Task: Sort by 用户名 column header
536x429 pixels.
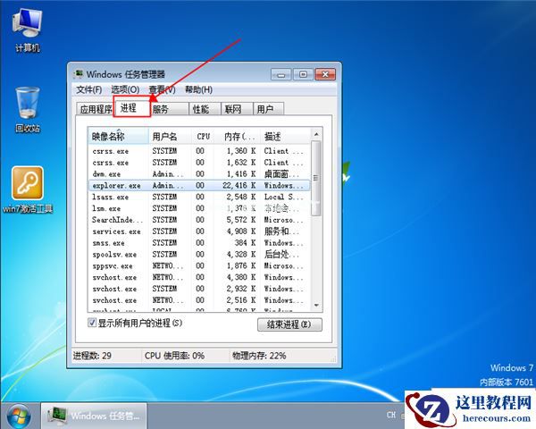Action: coord(170,136)
